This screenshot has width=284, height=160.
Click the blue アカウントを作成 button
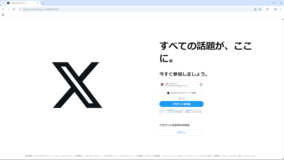tap(181, 104)
